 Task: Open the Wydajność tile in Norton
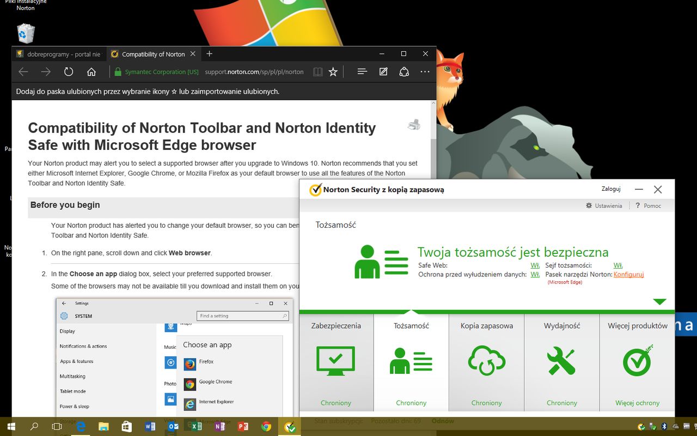(x=562, y=363)
